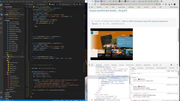Open the Console tab in DevTools

pos(107,65)
